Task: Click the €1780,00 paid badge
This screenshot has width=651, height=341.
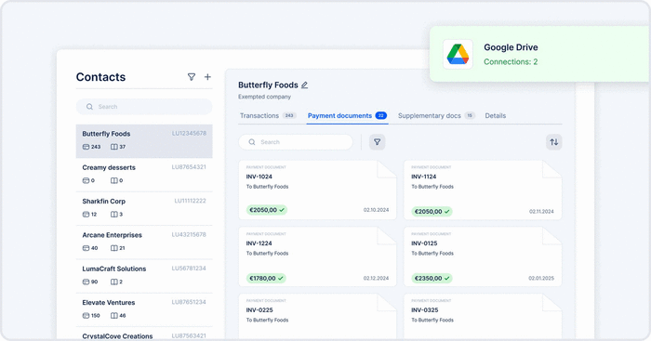Action: pyautogui.click(x=266, y=279)
